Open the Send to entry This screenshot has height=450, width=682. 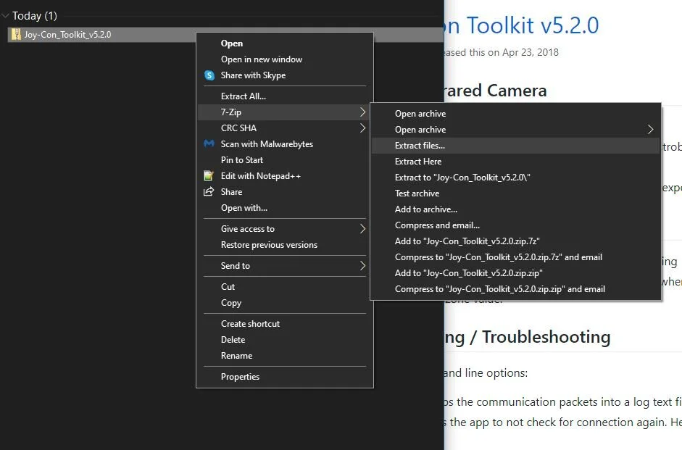click(x=285, y=266)
